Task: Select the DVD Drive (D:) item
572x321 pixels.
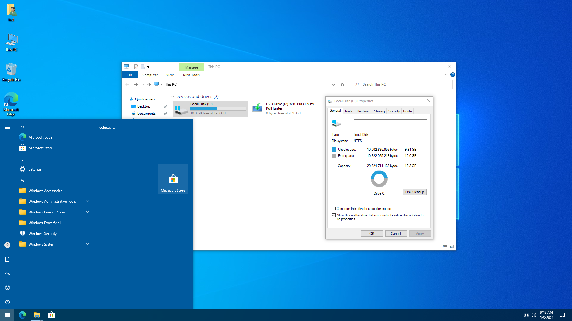Action: (287, 108)
